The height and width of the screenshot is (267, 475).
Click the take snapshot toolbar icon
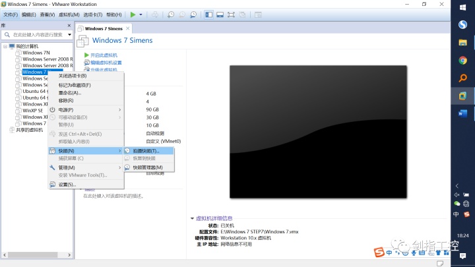tap(171, 15)
